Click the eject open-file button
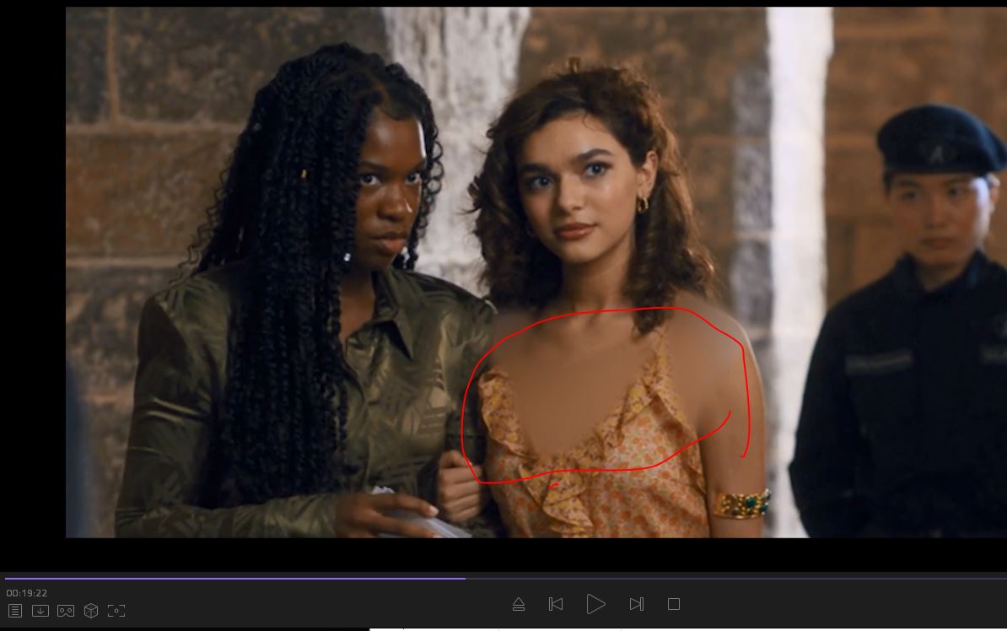The image size is (1007, 631). (519, 604)
